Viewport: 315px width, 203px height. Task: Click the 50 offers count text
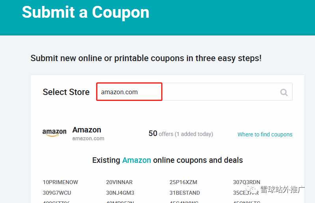(181, 134)
